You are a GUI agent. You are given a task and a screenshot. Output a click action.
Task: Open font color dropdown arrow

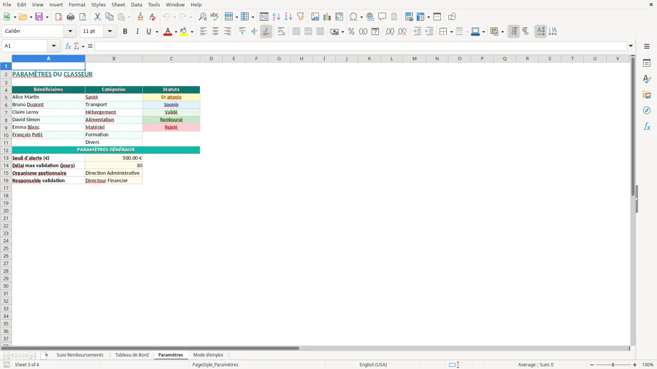point(175,32)
